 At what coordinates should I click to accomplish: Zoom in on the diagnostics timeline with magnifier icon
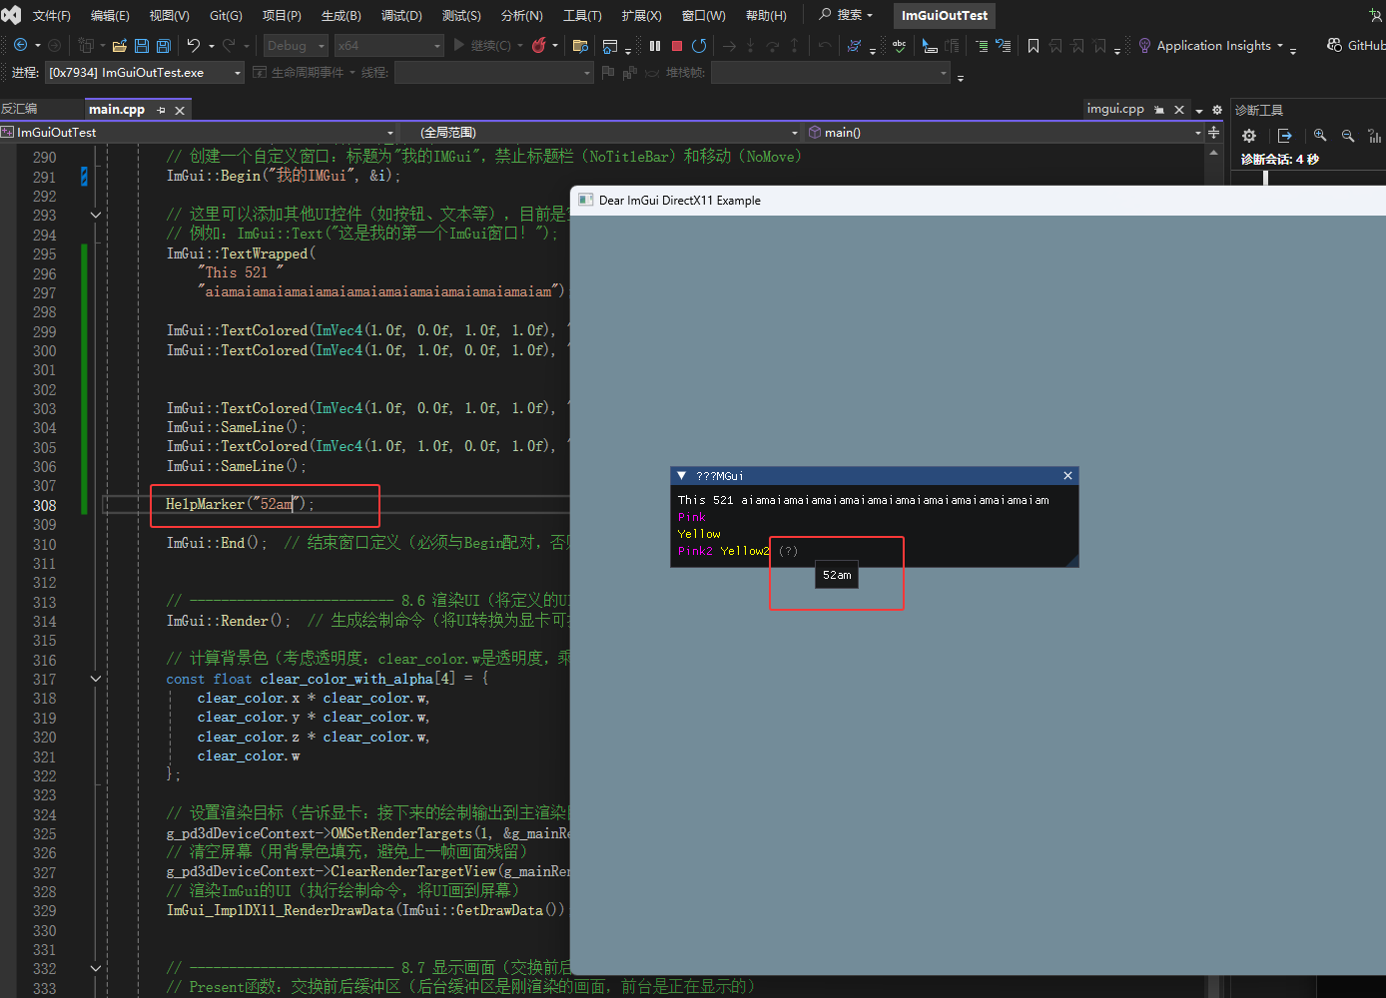click(1319, 135)
